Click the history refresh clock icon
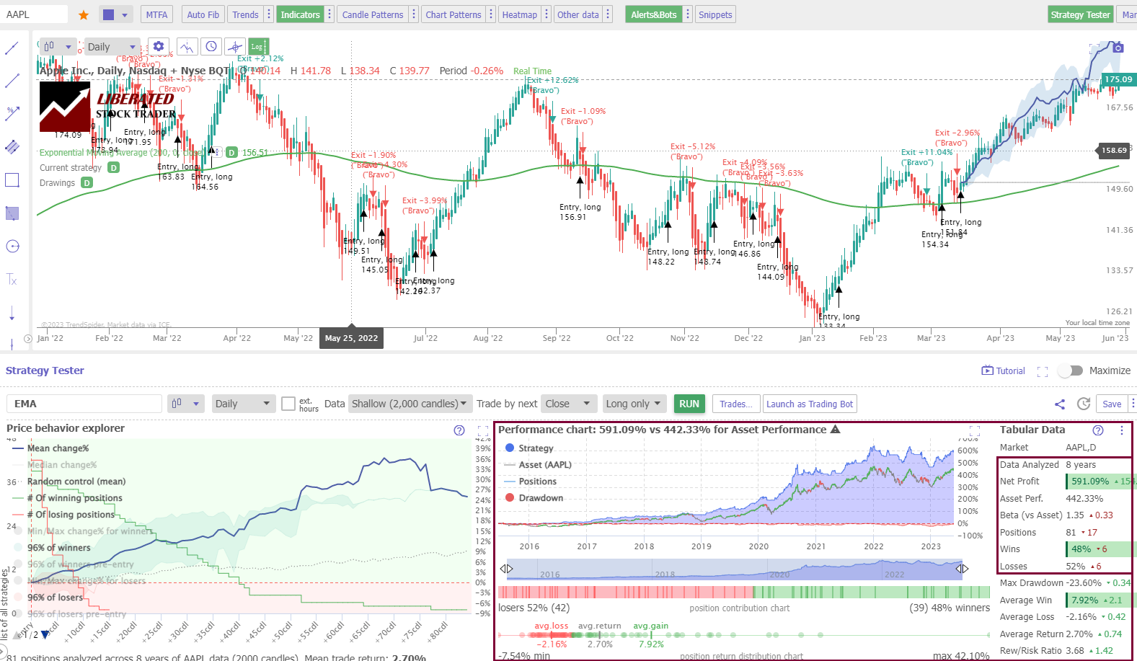Image resolution: width=1137 pixels, height=661 pixels. 1083,404
